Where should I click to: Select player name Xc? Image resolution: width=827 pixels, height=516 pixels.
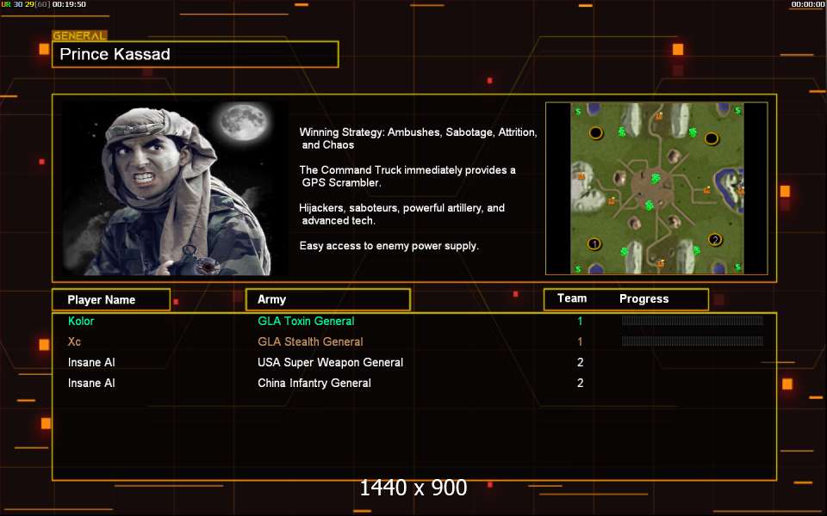pos(74,341)
